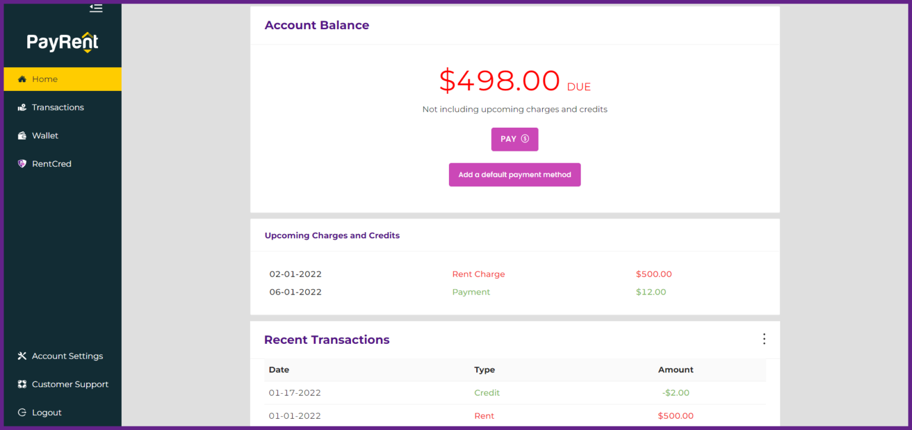Select Customer Support in the sidebar

pos(70,384)
